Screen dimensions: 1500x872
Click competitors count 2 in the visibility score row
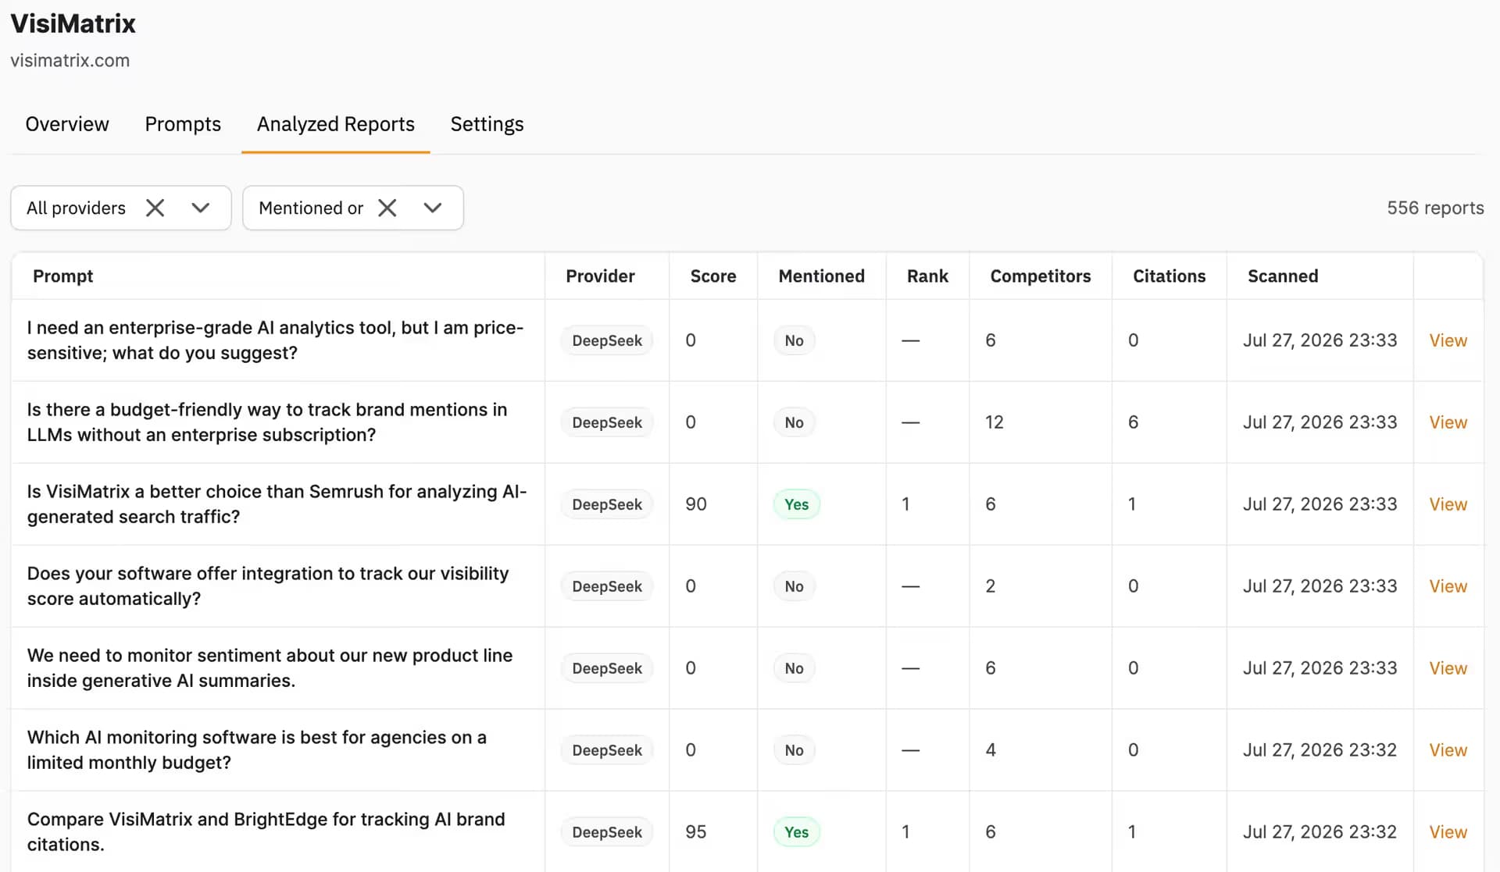[x=991, y=586]
